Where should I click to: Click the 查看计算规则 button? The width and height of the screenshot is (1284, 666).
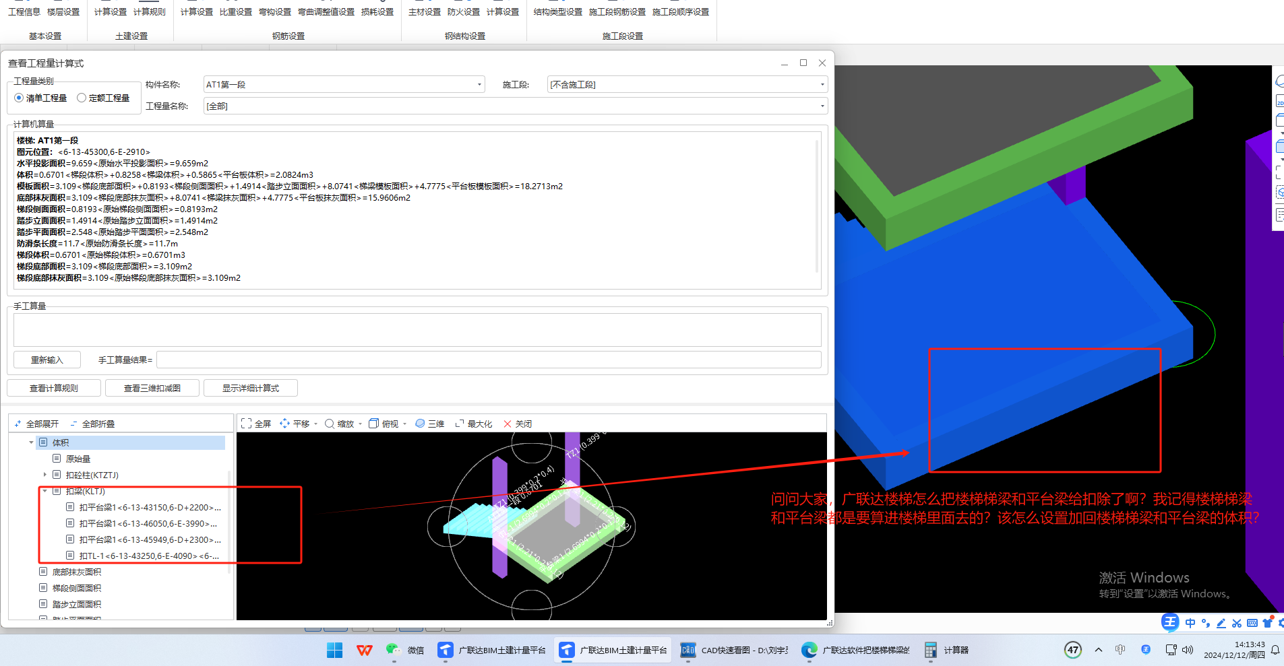coord(54,388)
